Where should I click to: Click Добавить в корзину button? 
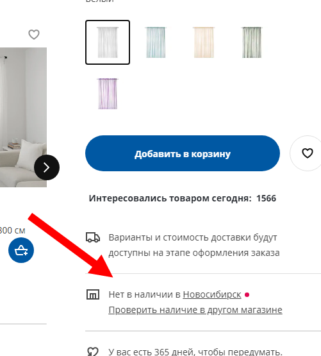pos(183,153)
